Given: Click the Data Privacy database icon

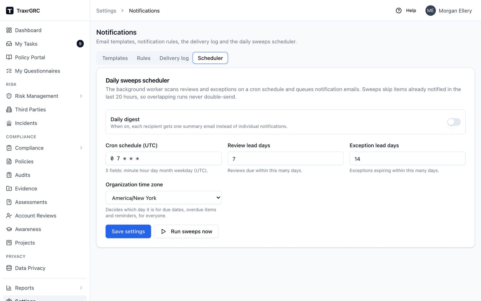Looking at the screenshot, I should coord(9,268).
